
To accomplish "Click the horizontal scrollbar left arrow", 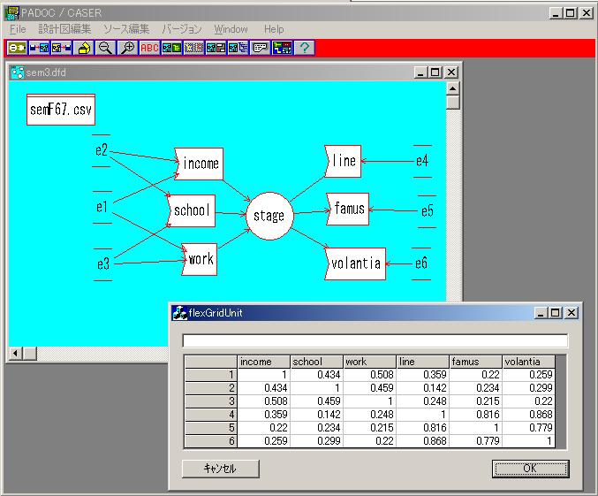I will point(15,353).
